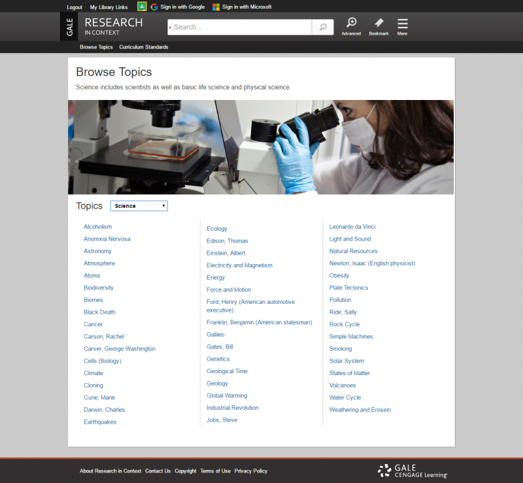Expand search options arrow in search box
Image resolution: width=523 pixels, height=483 pixels.
[170, 27]
